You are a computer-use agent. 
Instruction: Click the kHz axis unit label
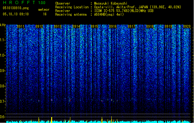[x=3, y=25]
